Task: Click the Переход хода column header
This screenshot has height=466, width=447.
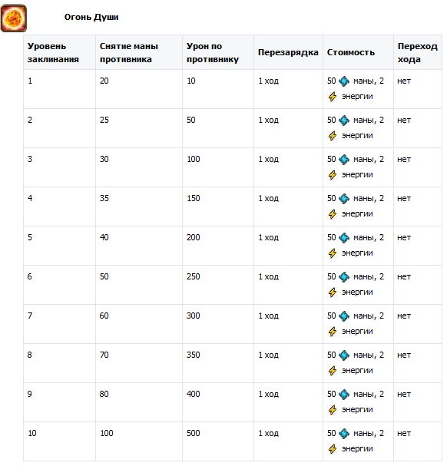Action: 418,53
